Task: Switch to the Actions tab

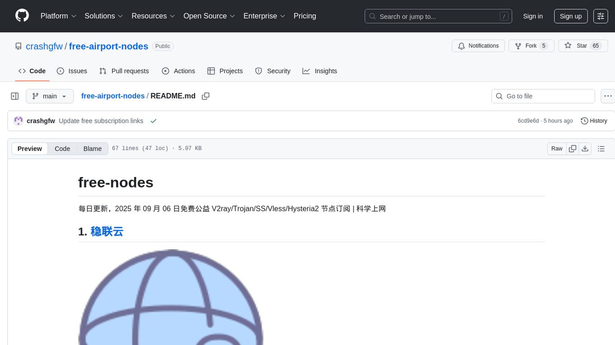Action: point(178,71)
